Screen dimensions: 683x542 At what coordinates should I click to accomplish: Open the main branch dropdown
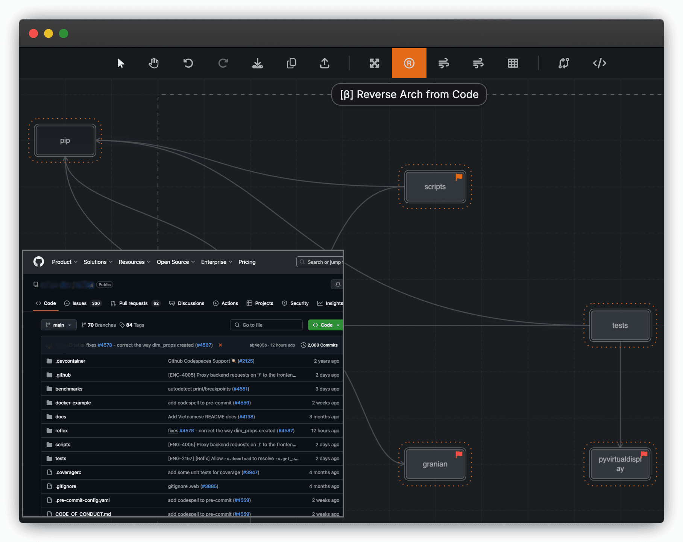tap(58, 325)
